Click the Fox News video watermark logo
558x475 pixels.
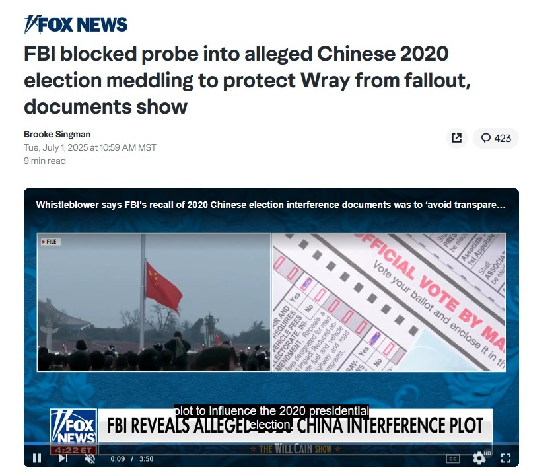73,427
